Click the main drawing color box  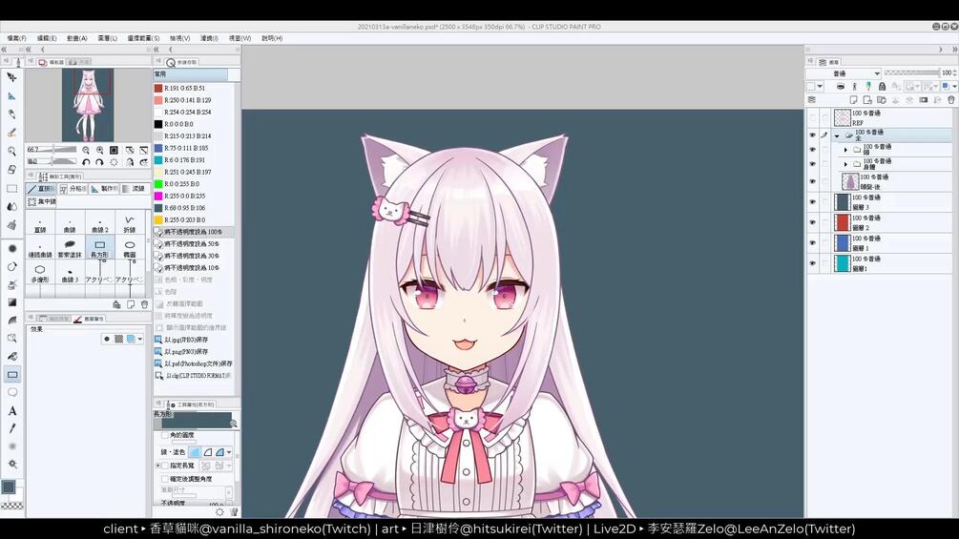[9, 487]
